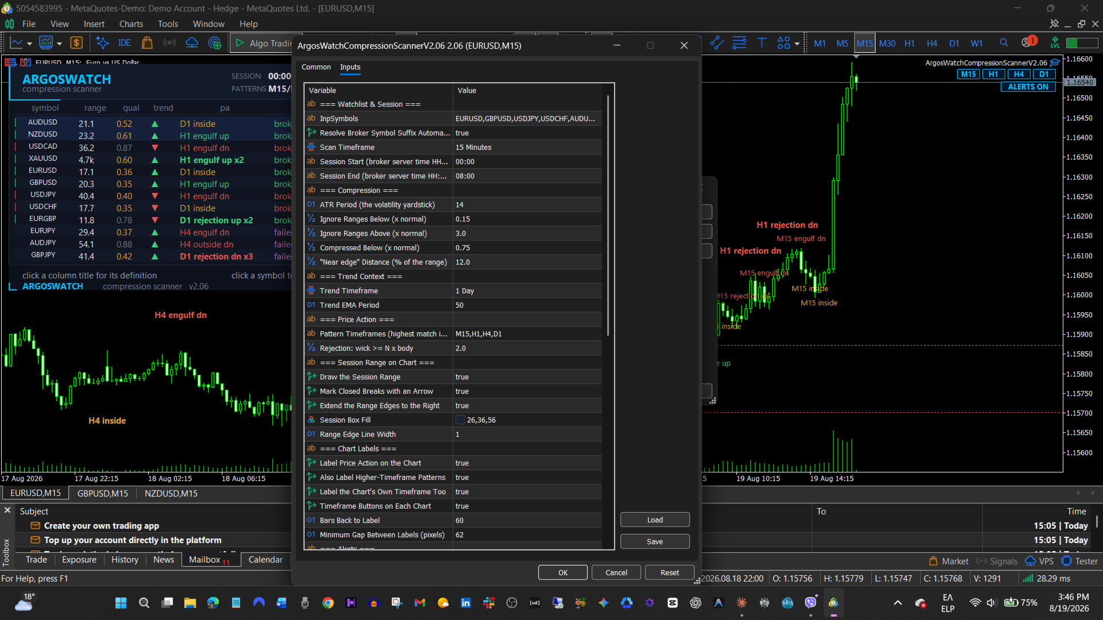
Task: Click the Reset button
Action: [670, 572]
